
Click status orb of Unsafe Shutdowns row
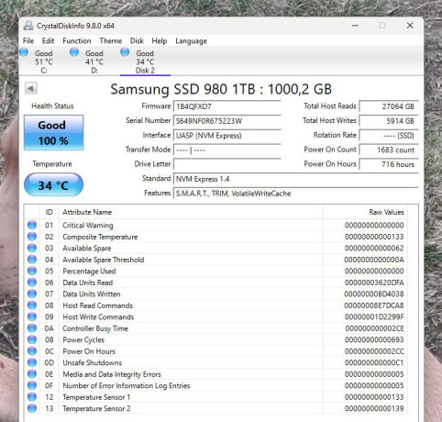tap(32, 362)
